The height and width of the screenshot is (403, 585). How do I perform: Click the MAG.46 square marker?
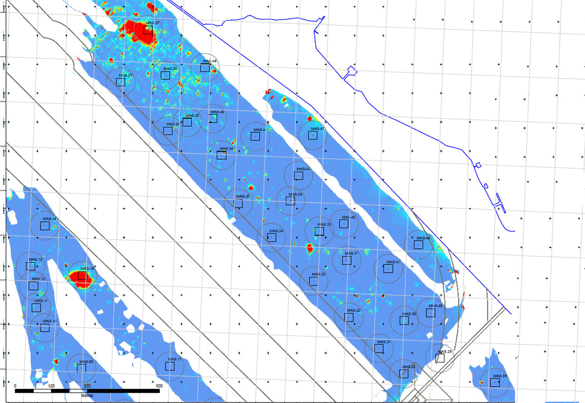tap(418, 244)
